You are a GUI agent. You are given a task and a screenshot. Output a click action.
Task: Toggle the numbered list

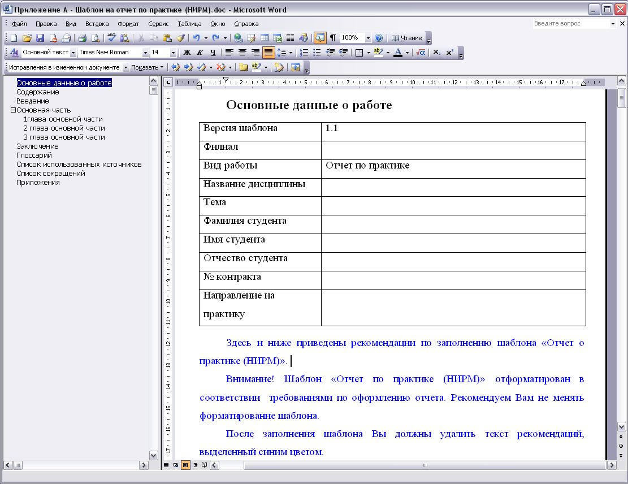(x=304, y=53)
